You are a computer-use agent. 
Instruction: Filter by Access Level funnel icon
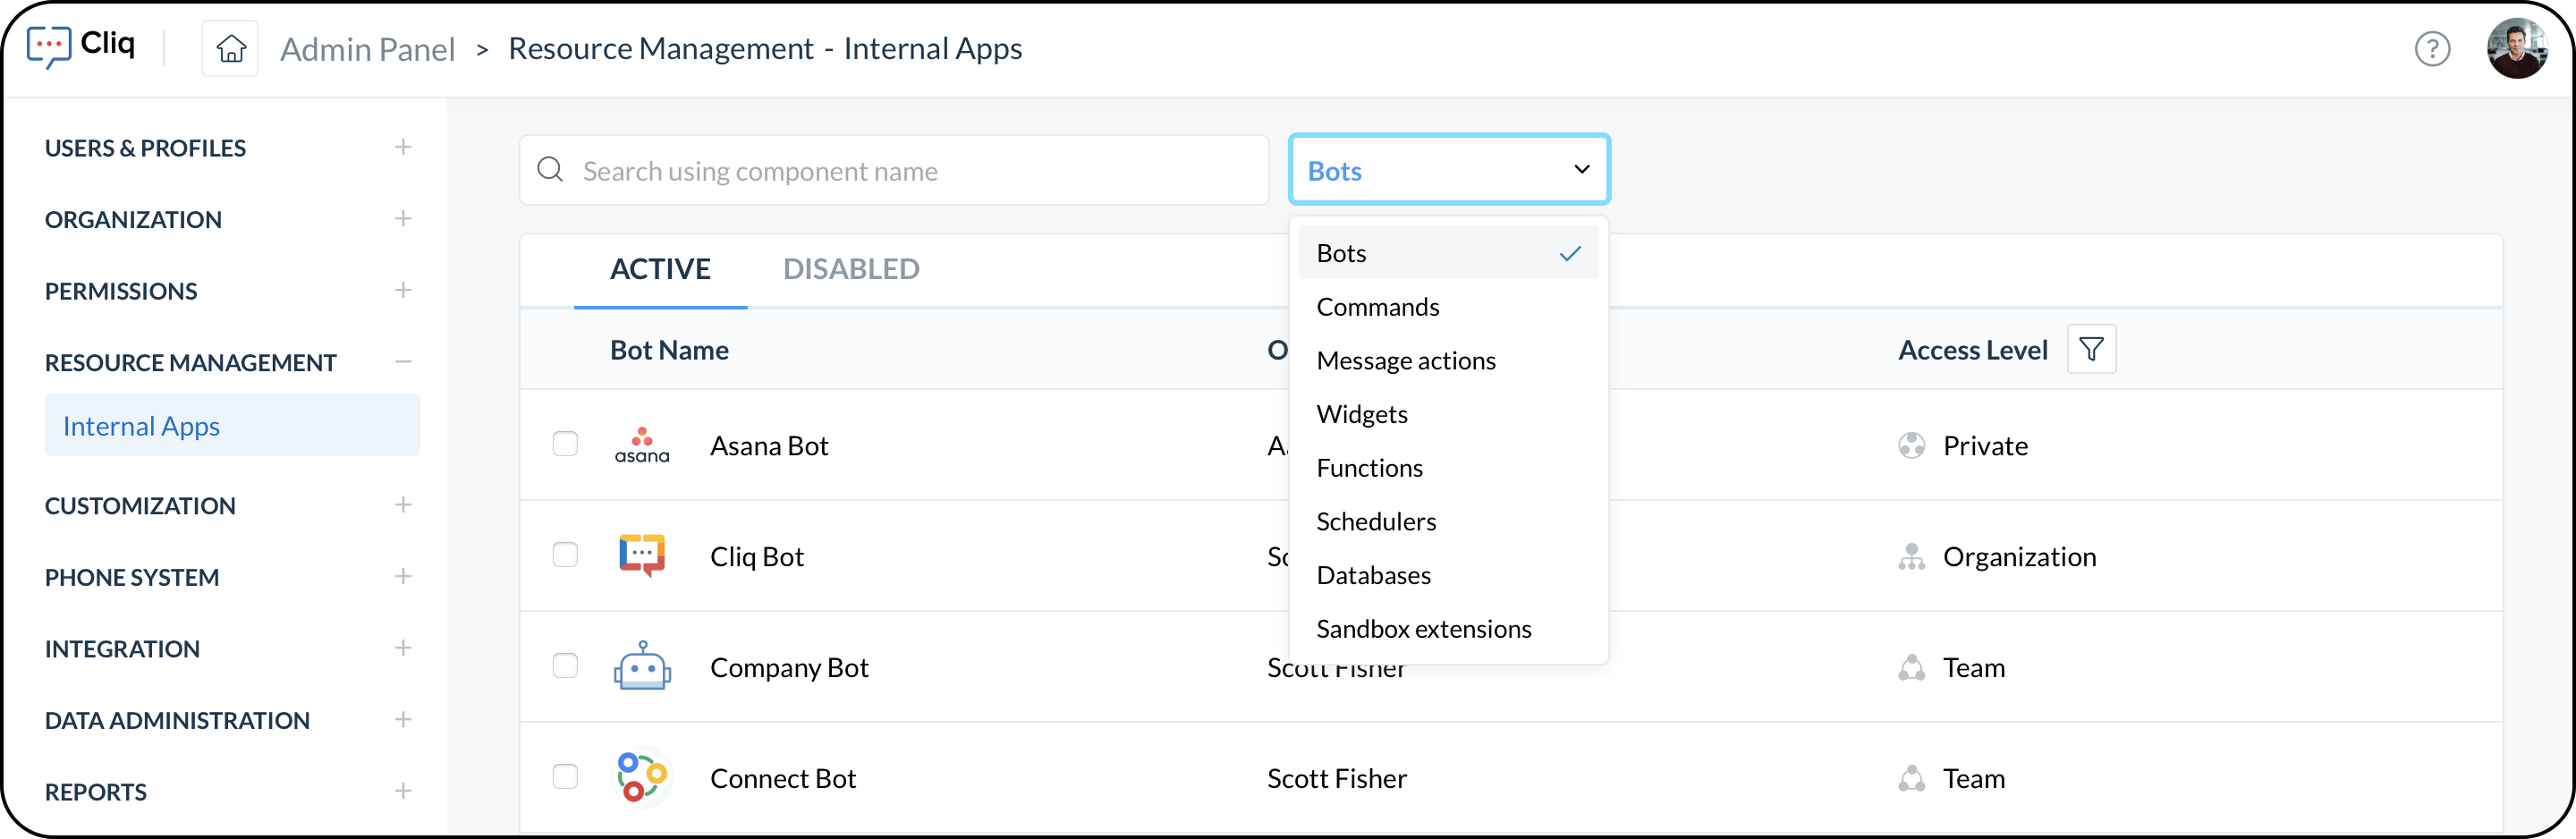(x=2091, y=349)
